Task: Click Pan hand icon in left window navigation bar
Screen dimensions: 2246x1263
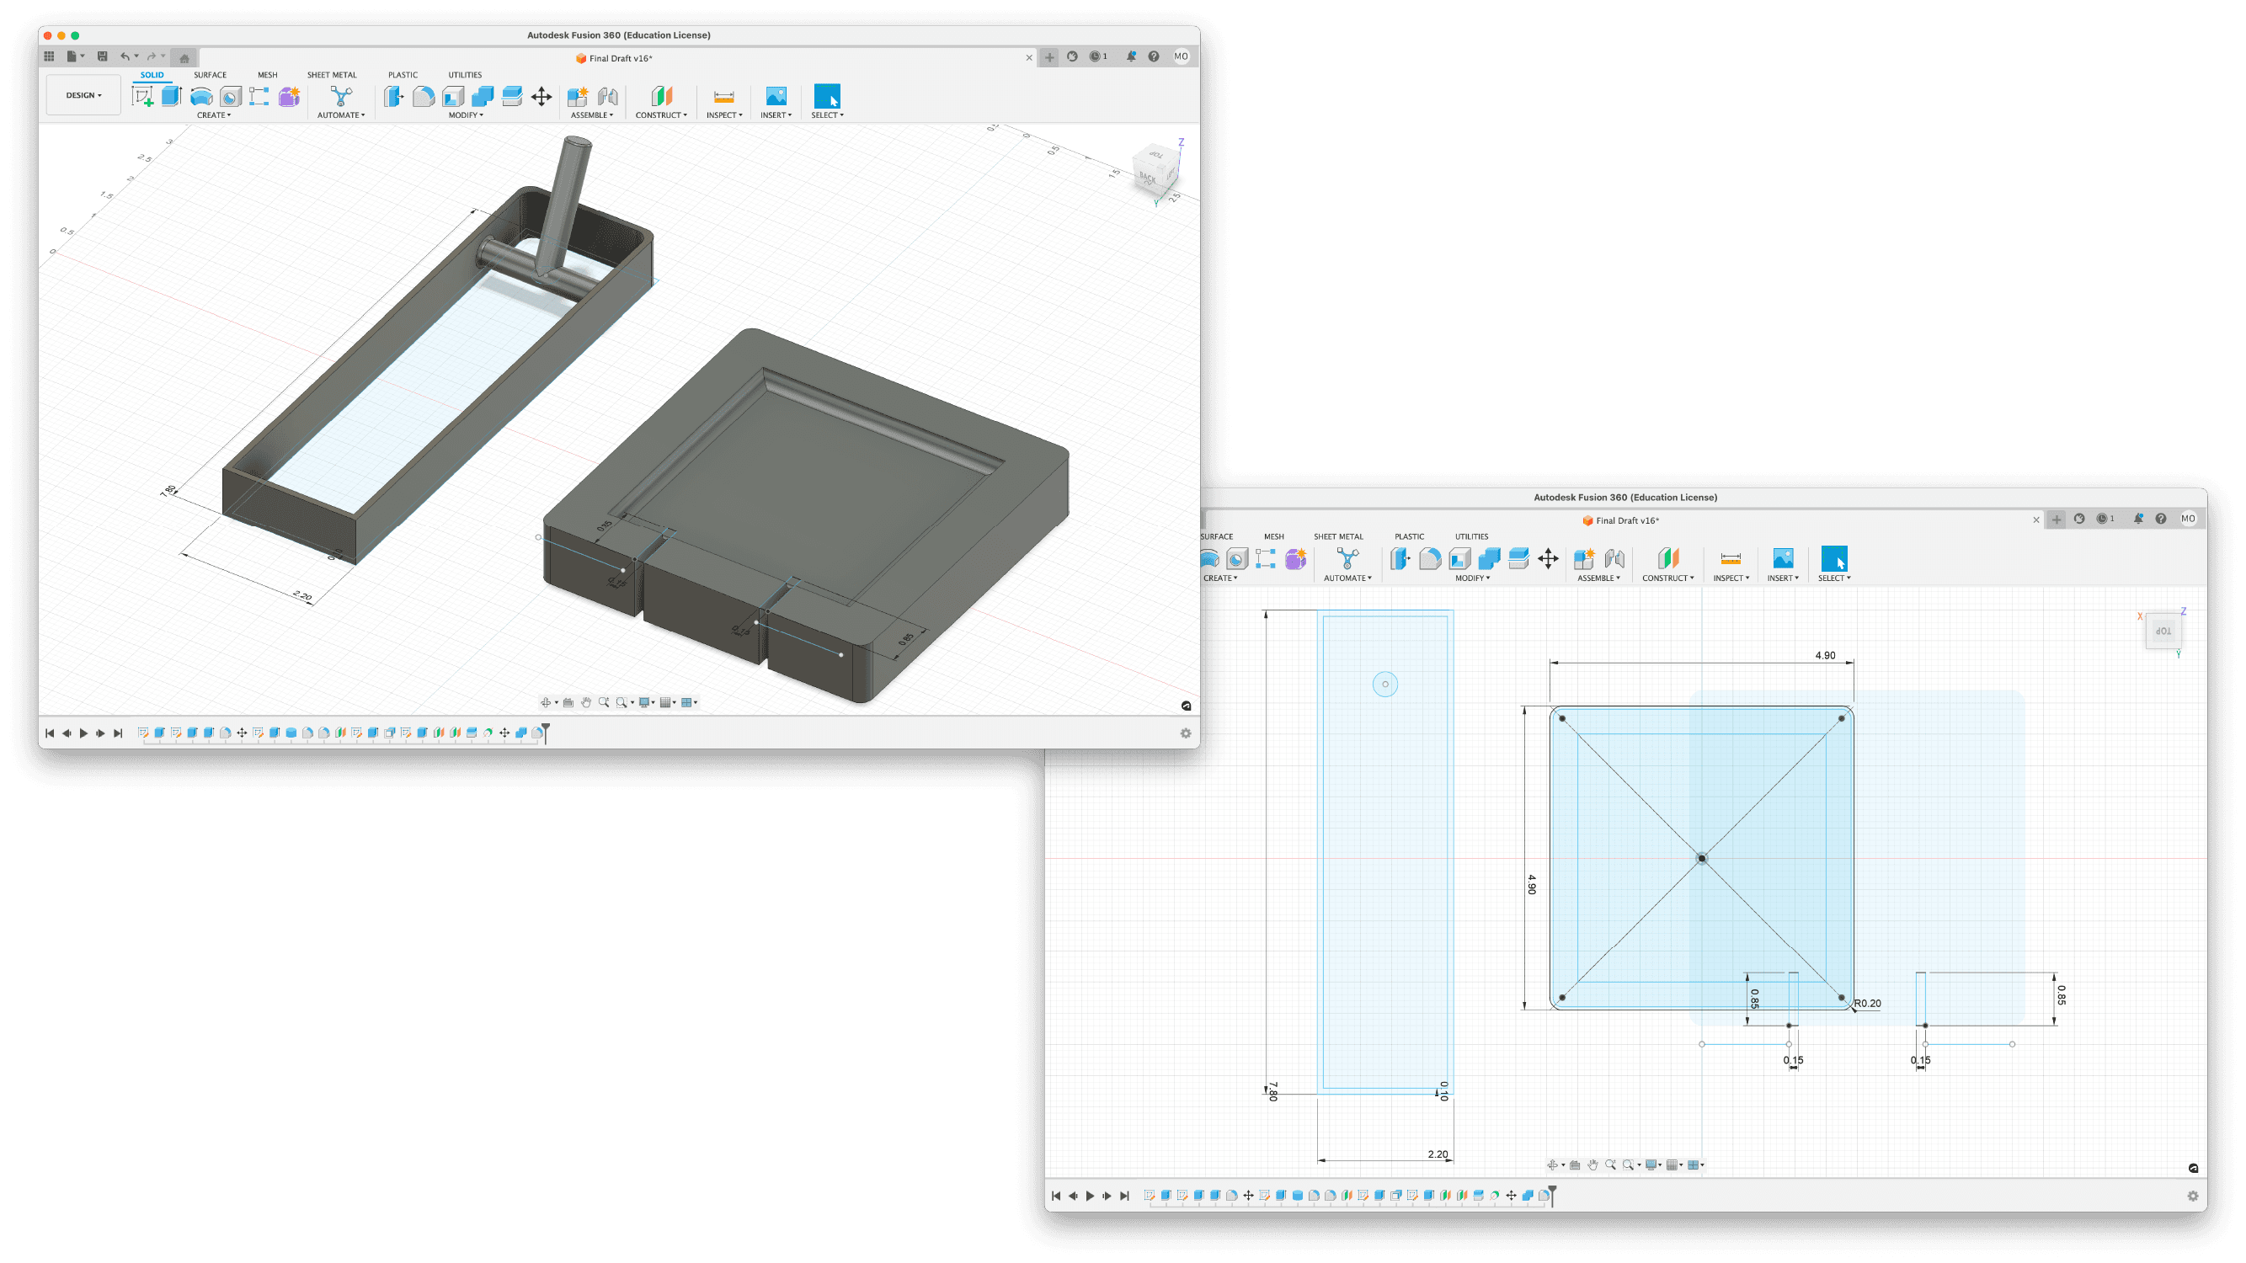Action: point(586,702)
